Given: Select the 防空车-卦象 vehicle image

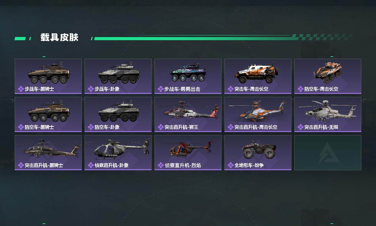Looking at the screenshot, I should coord(118,111).
